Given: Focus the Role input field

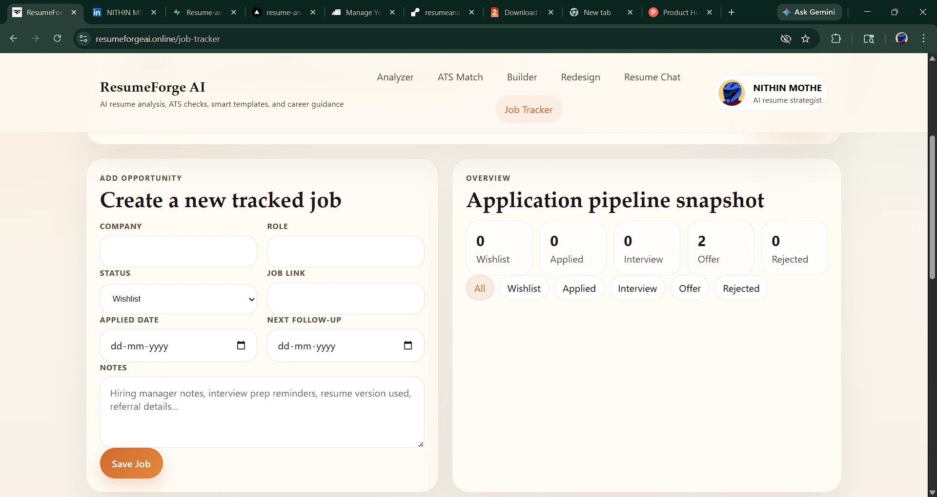Looking at the screenshot, I should [x=346, y=251].
